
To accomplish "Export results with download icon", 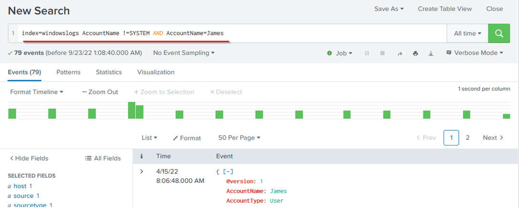I will 431,53.
